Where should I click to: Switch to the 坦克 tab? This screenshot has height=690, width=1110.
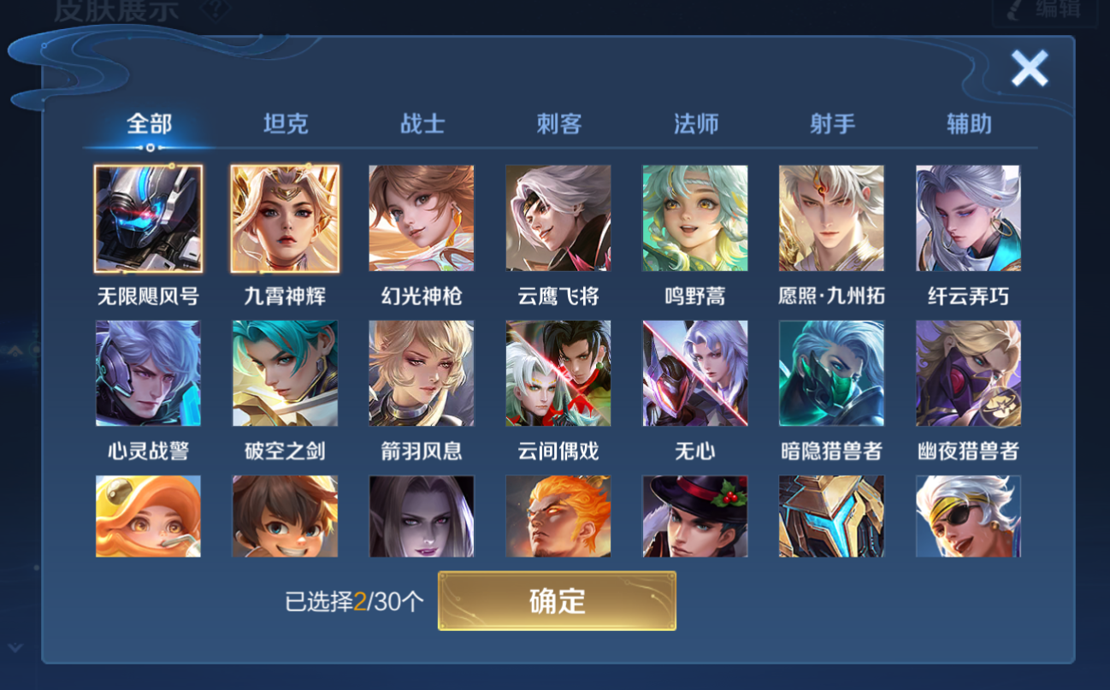(286, 124)
